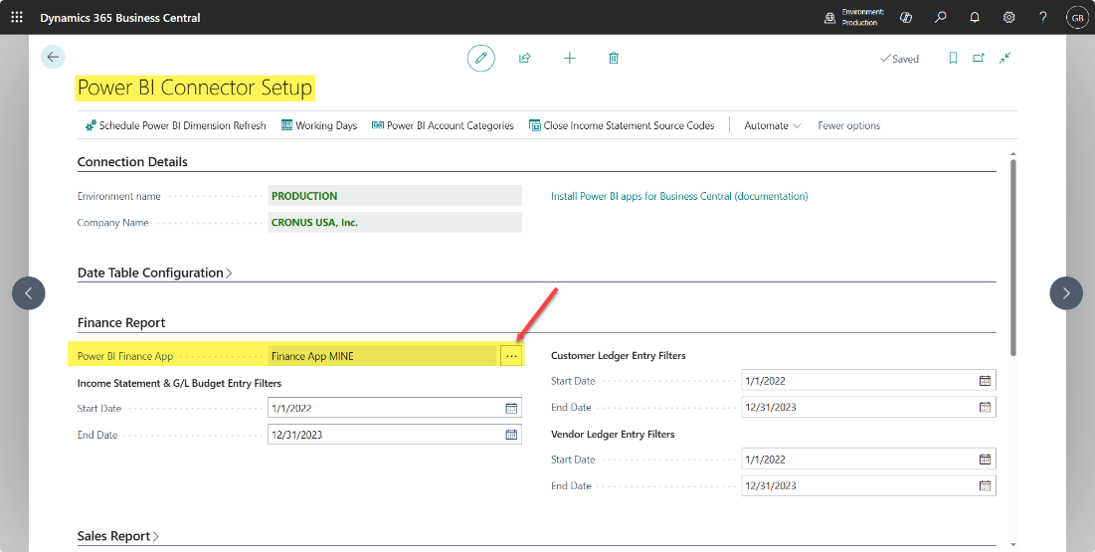Screen dimensions: 1095x552
Task: Open the GB user account avatar
Action: pyautogui.click(x=1076, y=18)
